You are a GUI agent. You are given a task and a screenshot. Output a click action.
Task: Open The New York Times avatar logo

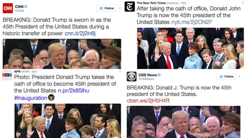(130, 7)
